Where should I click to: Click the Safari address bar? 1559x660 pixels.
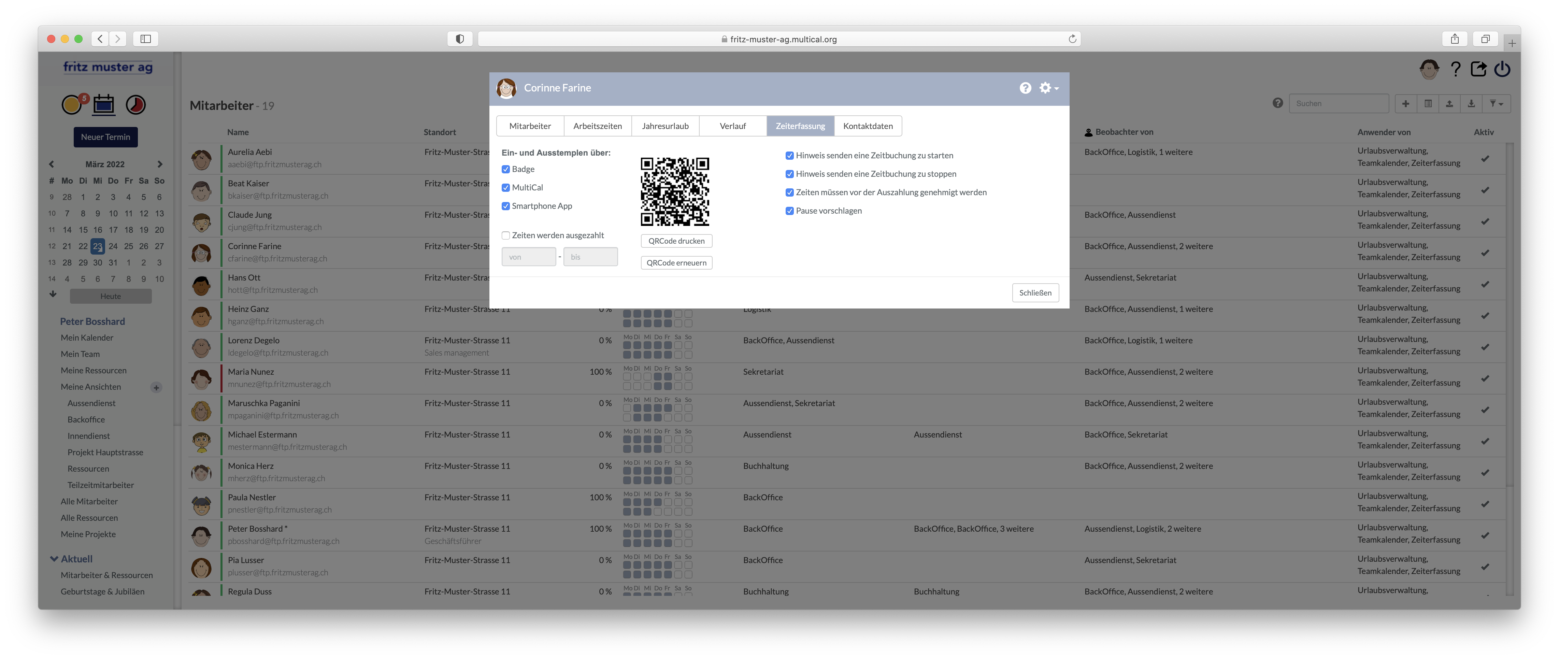[x=779, y=39]
